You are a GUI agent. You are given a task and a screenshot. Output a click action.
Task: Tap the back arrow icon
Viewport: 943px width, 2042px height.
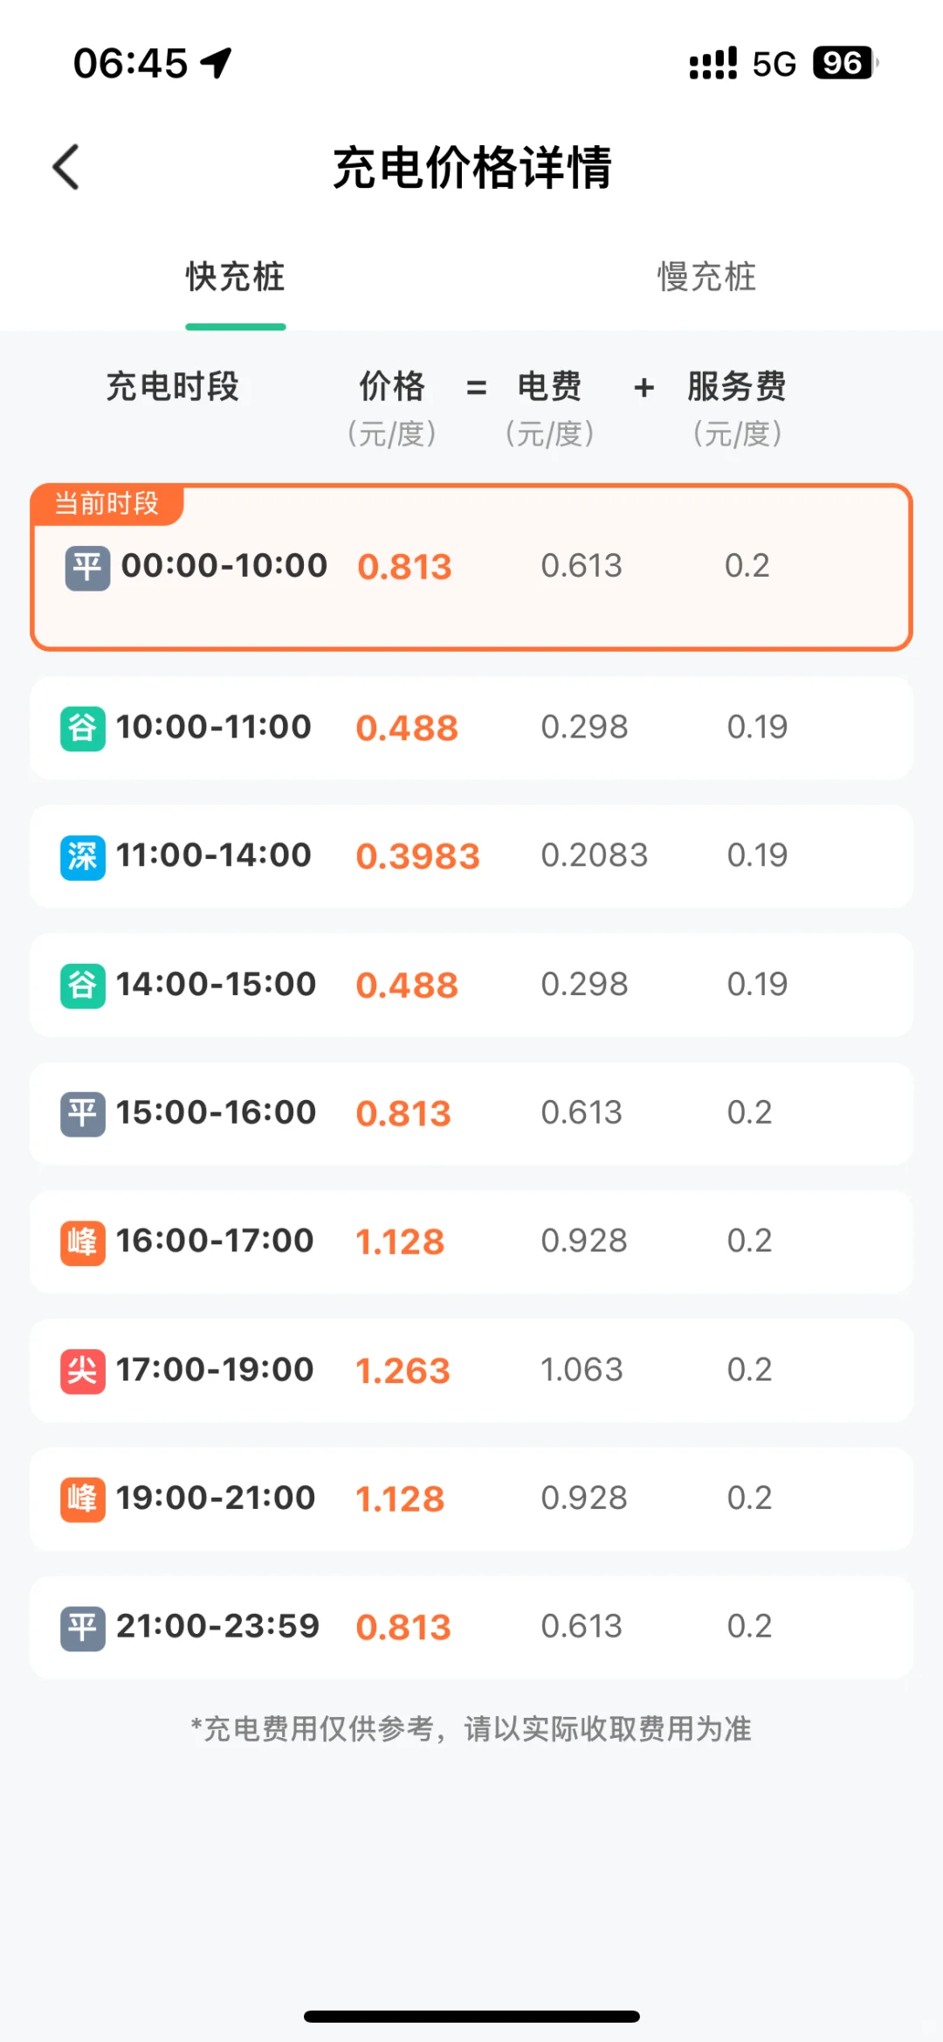[x=66, y=167]
